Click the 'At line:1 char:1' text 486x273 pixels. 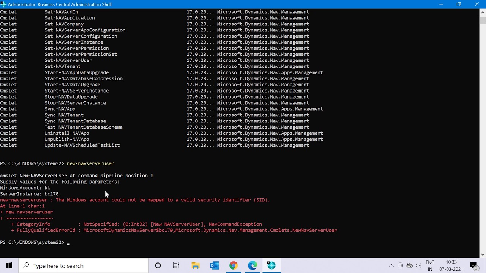pyautogui.click(x=22, y=206)
